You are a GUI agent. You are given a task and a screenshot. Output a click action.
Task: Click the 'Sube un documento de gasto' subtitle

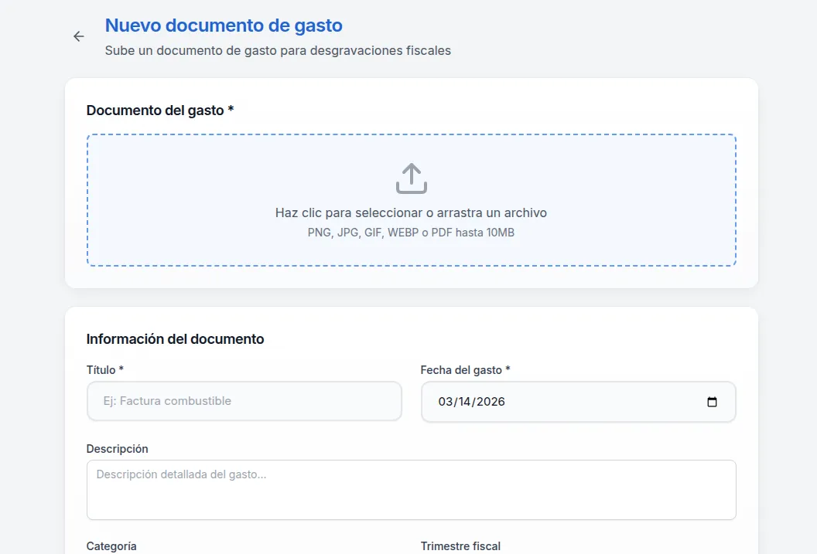[278, 50]
